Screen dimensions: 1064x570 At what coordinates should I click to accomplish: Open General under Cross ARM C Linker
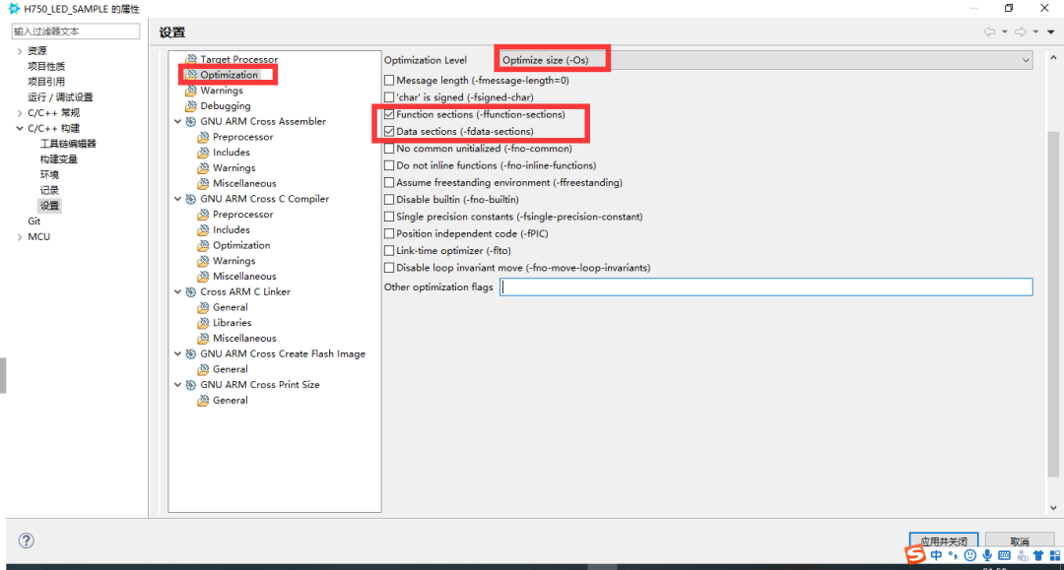(x=230, y=307)
